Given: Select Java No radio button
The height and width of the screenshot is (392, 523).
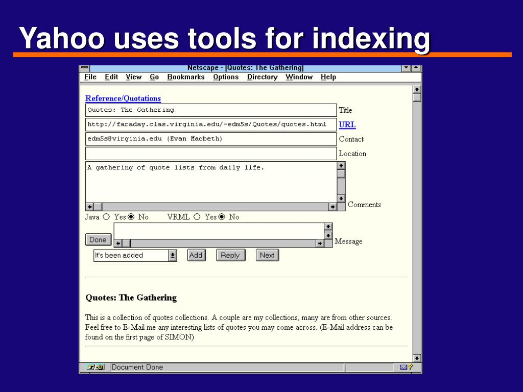Looking at the screenshot, I should pyautogui.click(x=131, y=216).
